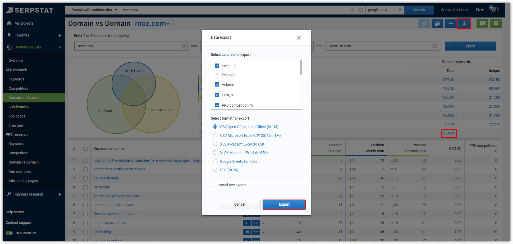This screenshot has width=513, height=244.
Task: Uncheck the Volume column checkbox
Action: (217, 84)
